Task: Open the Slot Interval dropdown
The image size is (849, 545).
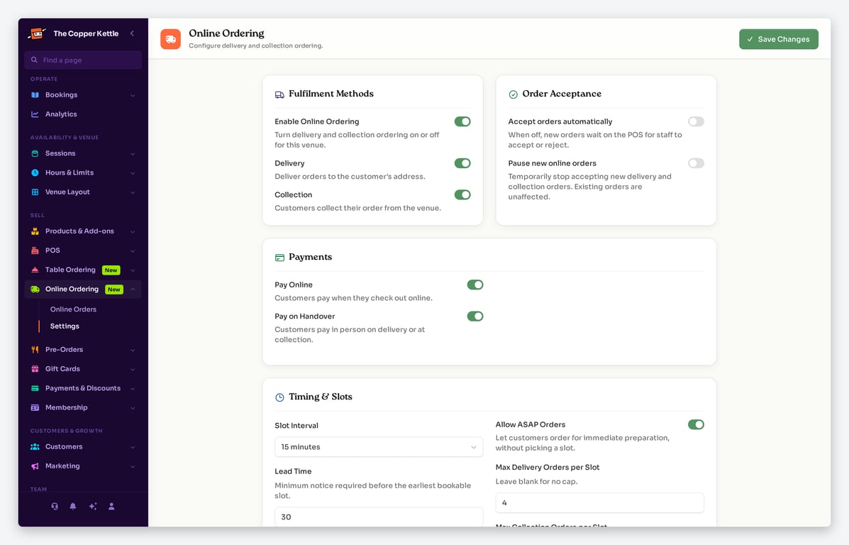Action: (x=379, y=447)
